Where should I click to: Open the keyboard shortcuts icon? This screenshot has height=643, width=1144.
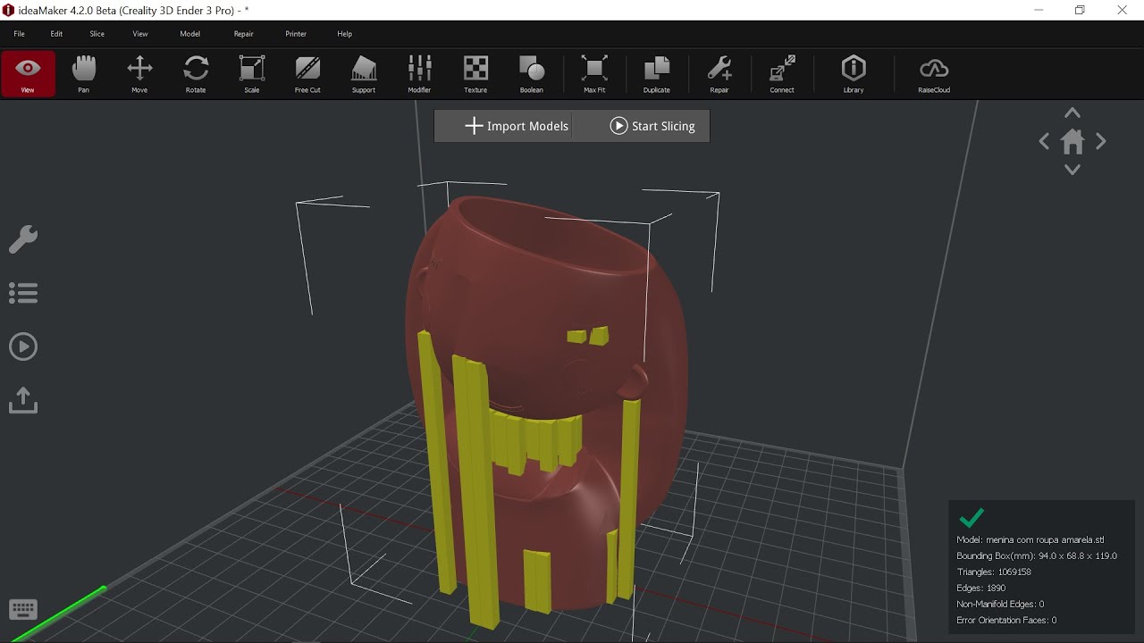coord(23,610)
